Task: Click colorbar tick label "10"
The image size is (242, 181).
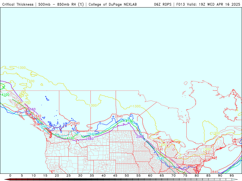Action: 34,176
